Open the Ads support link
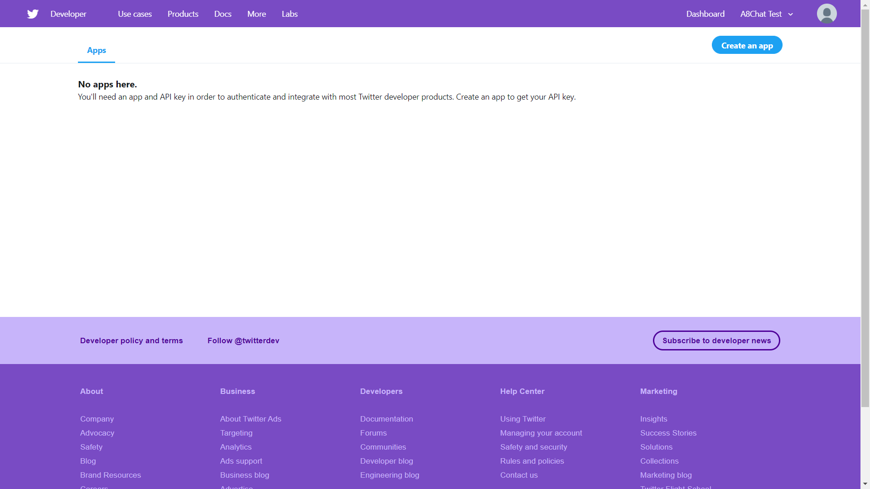 click(241, 461)
